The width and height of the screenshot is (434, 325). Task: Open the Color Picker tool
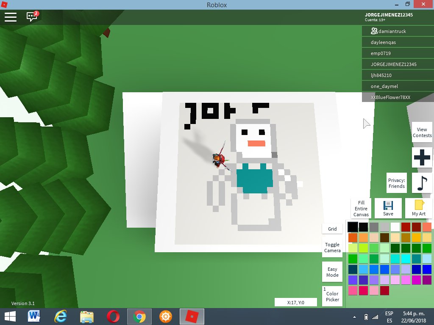click(332, 296)
